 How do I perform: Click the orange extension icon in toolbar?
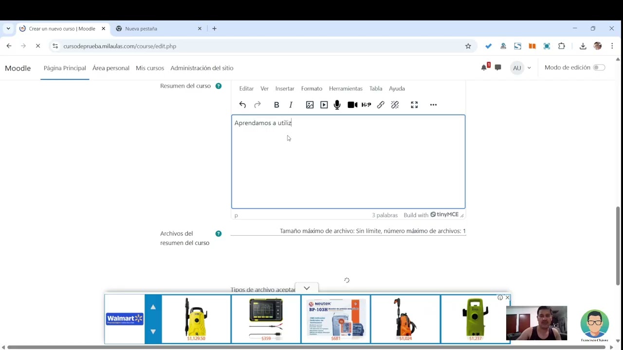[x=532, y=46]
